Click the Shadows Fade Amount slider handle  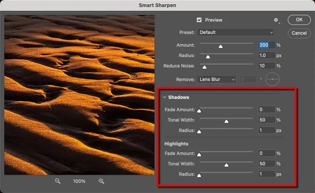pyautogui.click(x=199, y=111)
